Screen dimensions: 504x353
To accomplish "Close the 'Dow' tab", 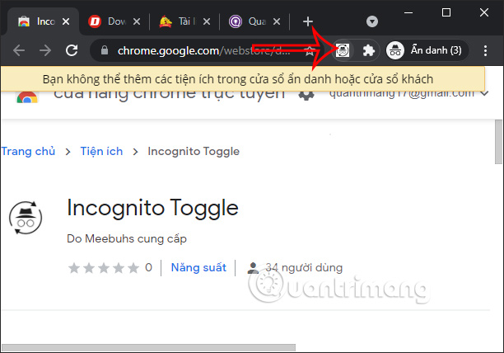I will click(137, 21).
